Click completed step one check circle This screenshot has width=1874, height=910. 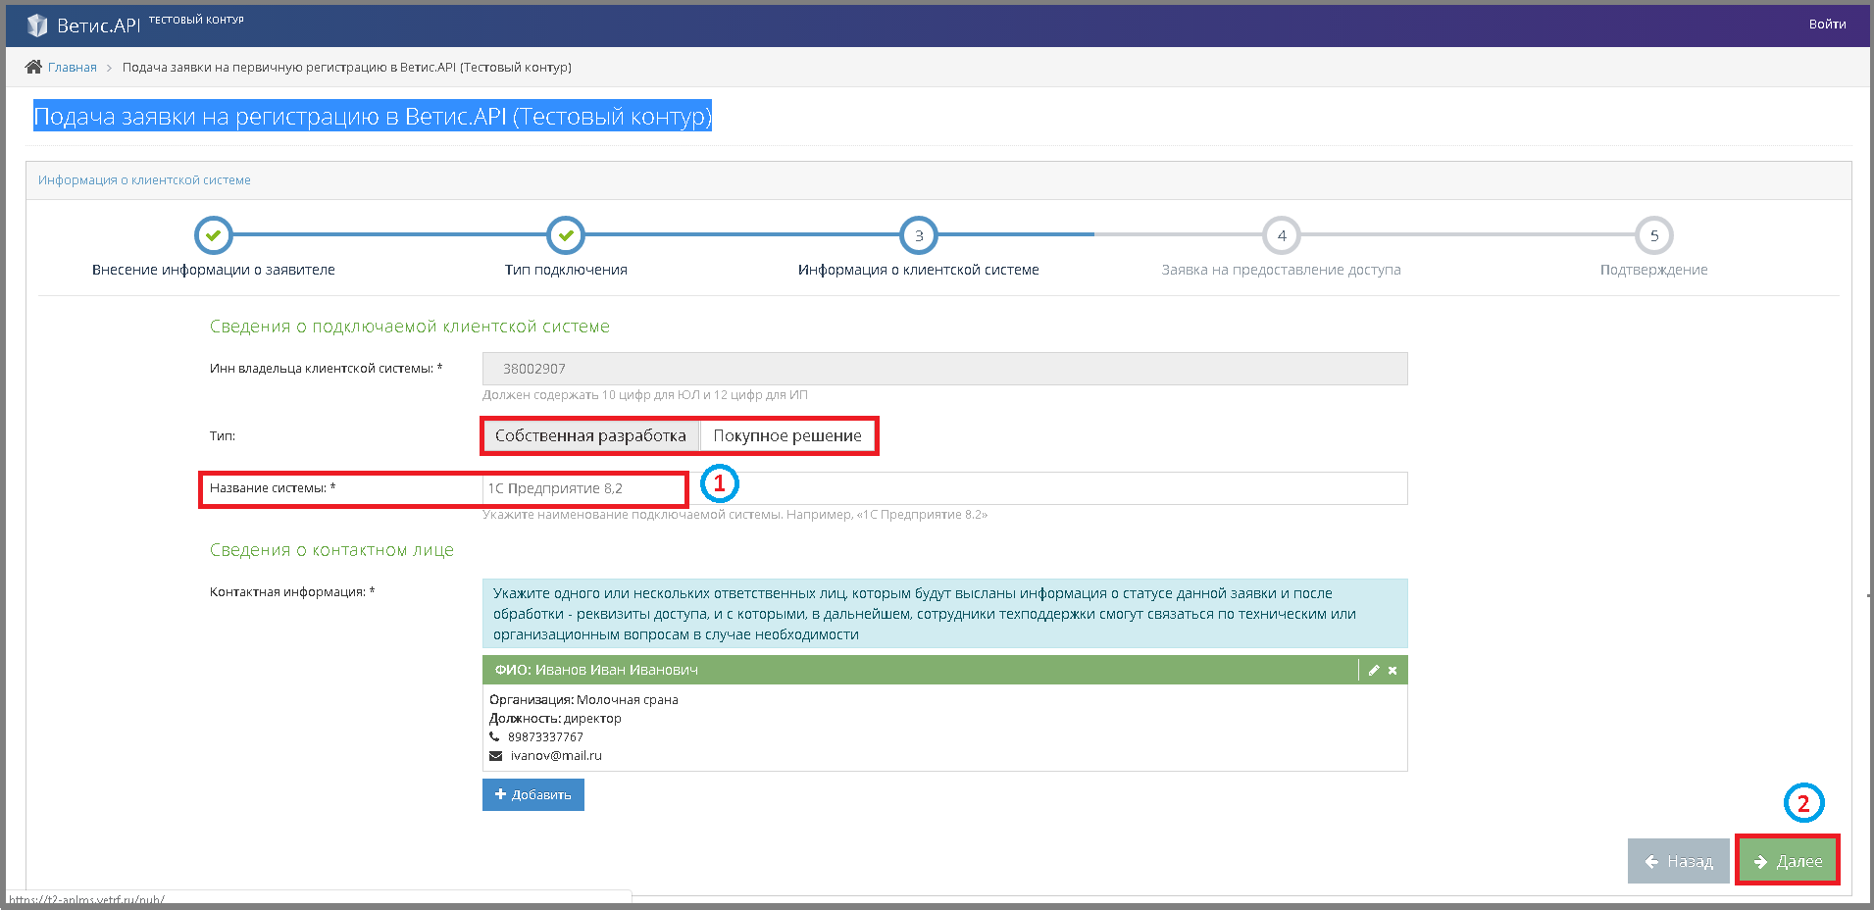pyautogui.click(x=213, y=235)
